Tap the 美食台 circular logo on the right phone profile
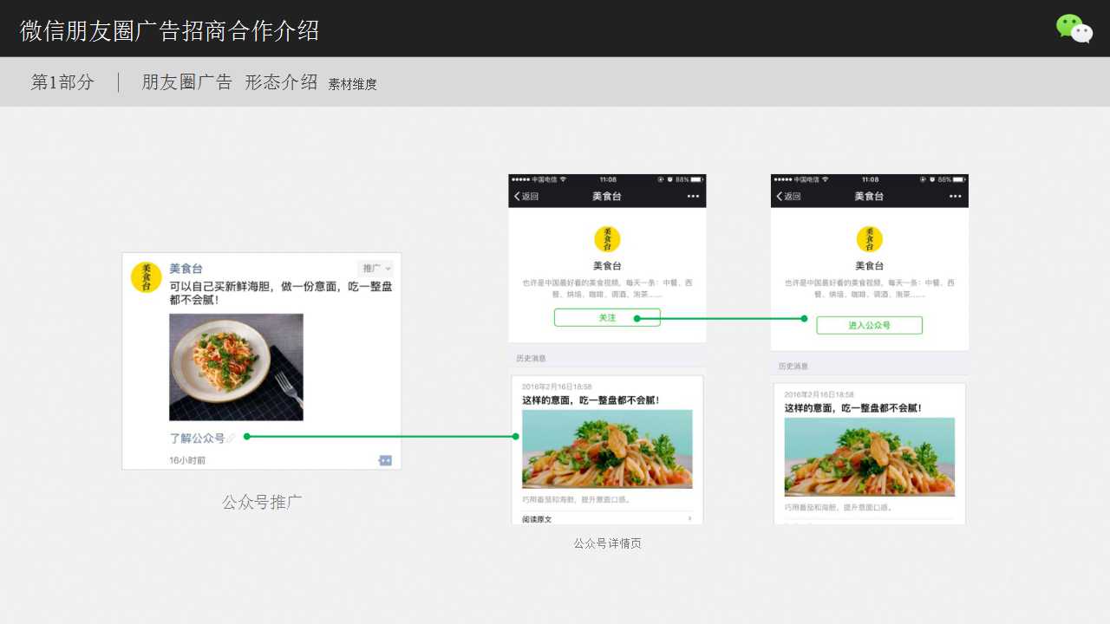This screenshot has height=624, width=1110. pos(869,239)
